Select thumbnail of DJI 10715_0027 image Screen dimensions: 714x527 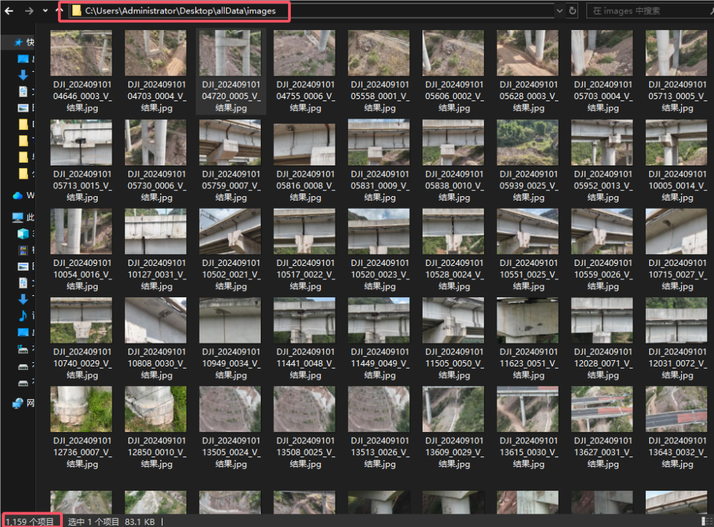676,231
